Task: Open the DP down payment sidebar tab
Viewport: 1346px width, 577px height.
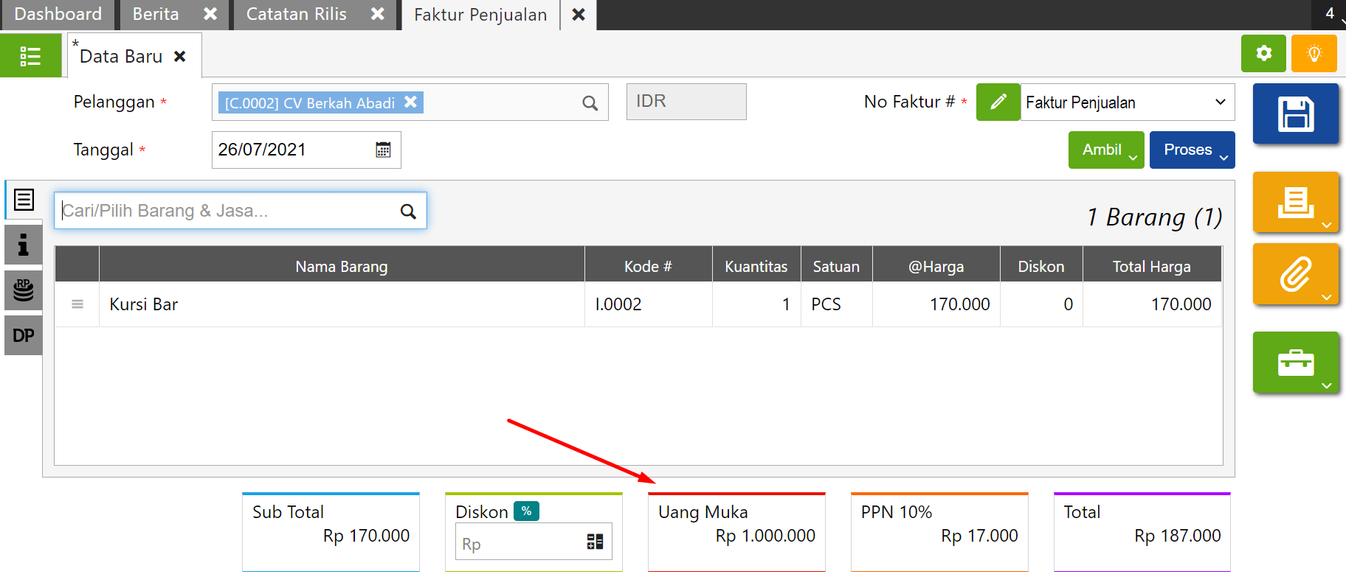Action: pos(24,335)
